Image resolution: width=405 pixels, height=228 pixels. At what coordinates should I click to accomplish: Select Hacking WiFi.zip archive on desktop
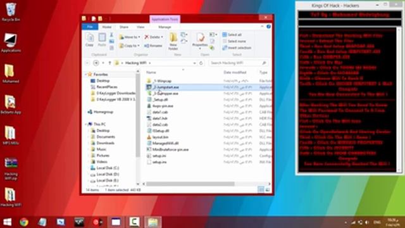pos(11,168)
